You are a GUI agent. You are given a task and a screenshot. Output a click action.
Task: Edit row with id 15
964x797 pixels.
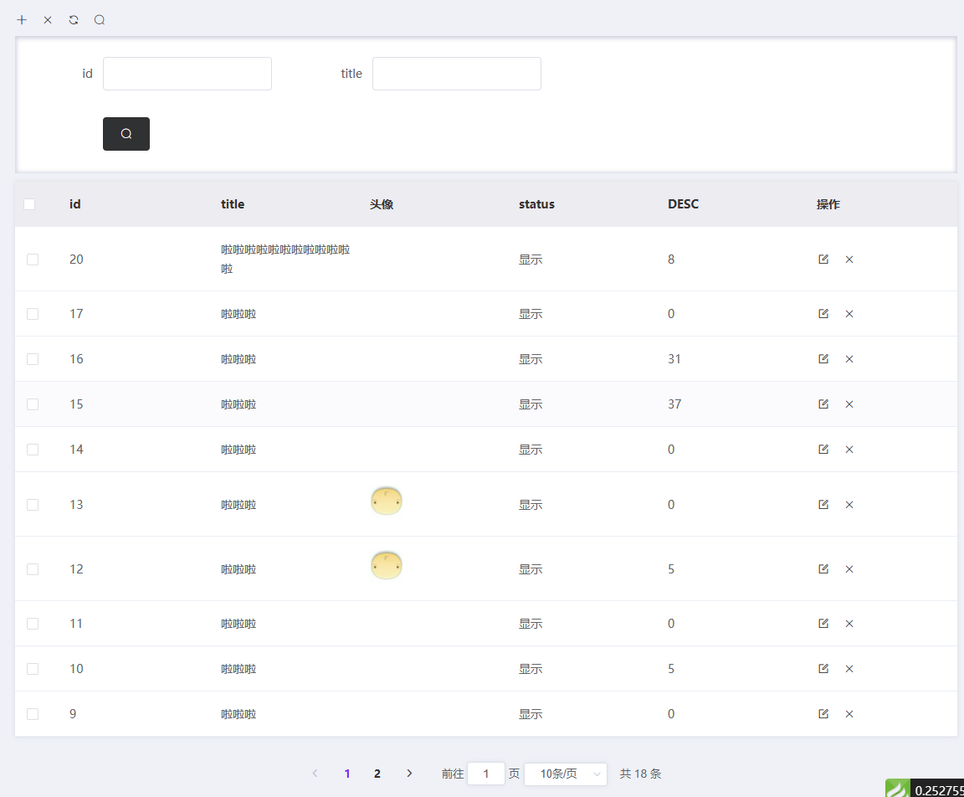point(823,404)
